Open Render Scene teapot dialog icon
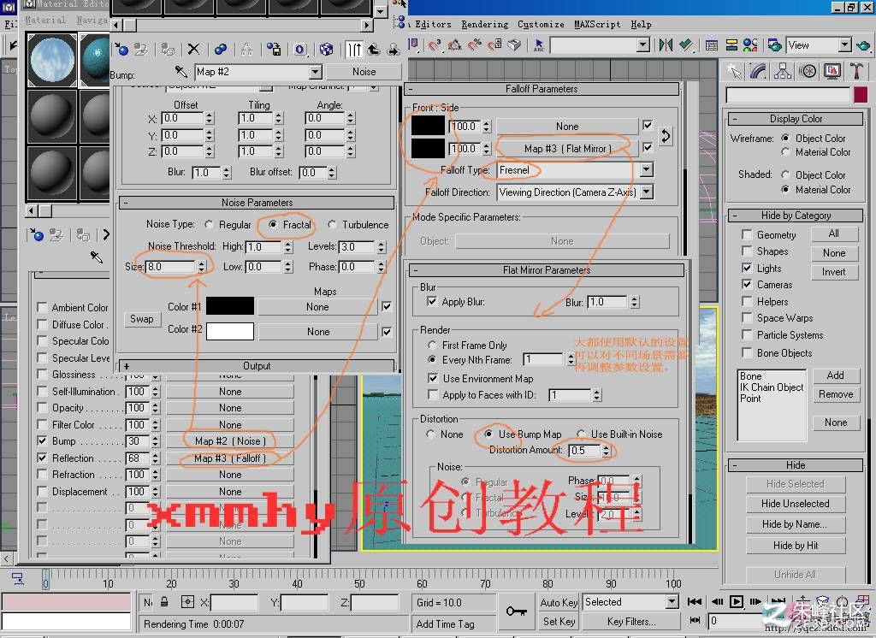This screenshot has width=876, height=638. click(x=774, y=45)
